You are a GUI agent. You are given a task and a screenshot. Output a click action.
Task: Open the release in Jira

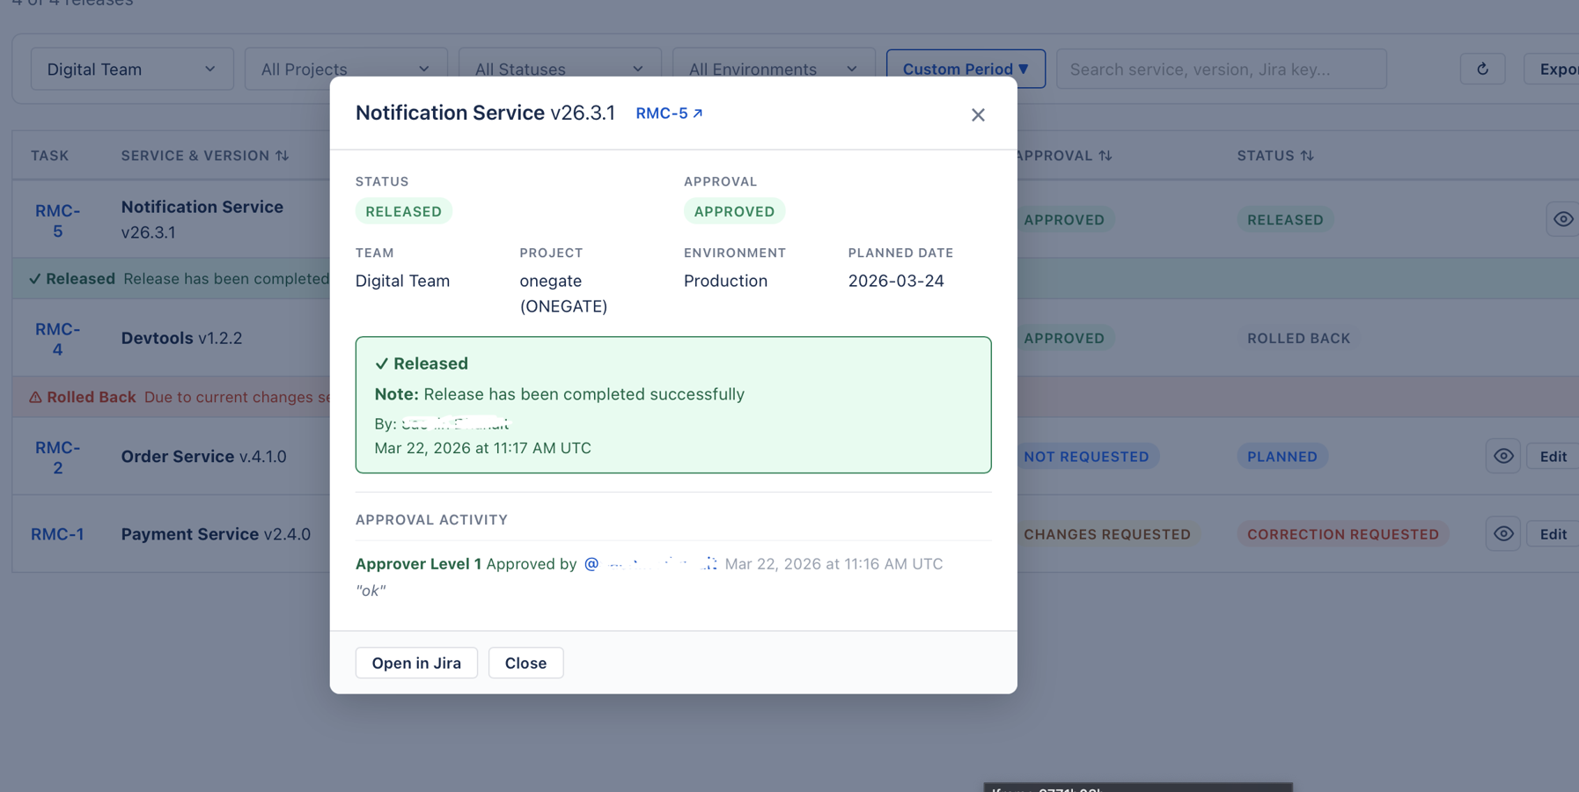click(x=415, y=663)
